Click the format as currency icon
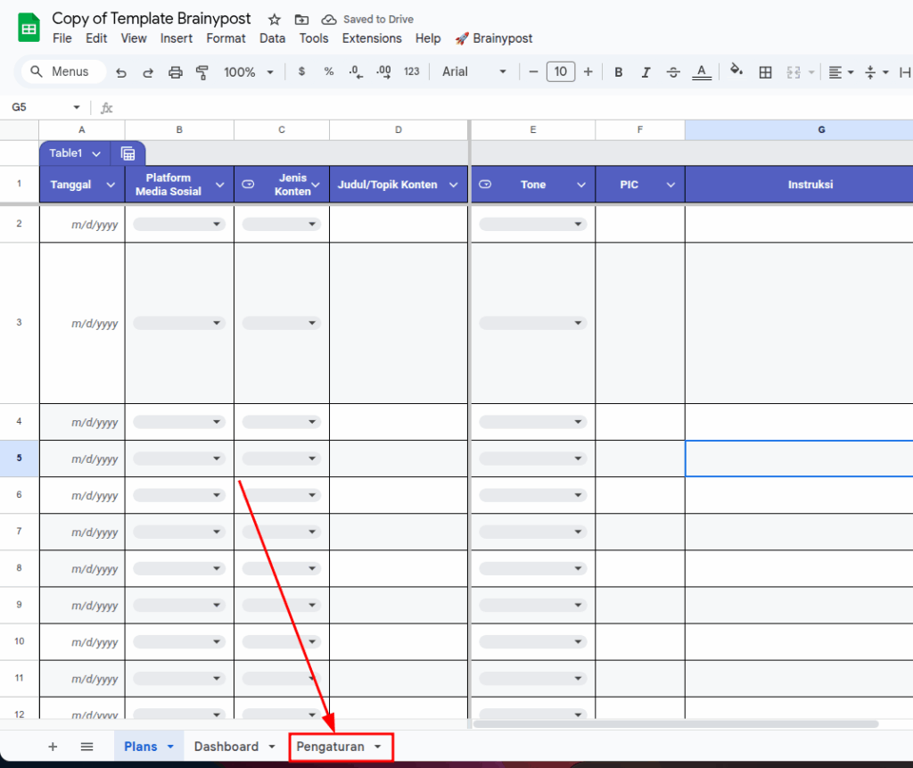The width and height of the screenshot is (913, 768). pos(301,72)
